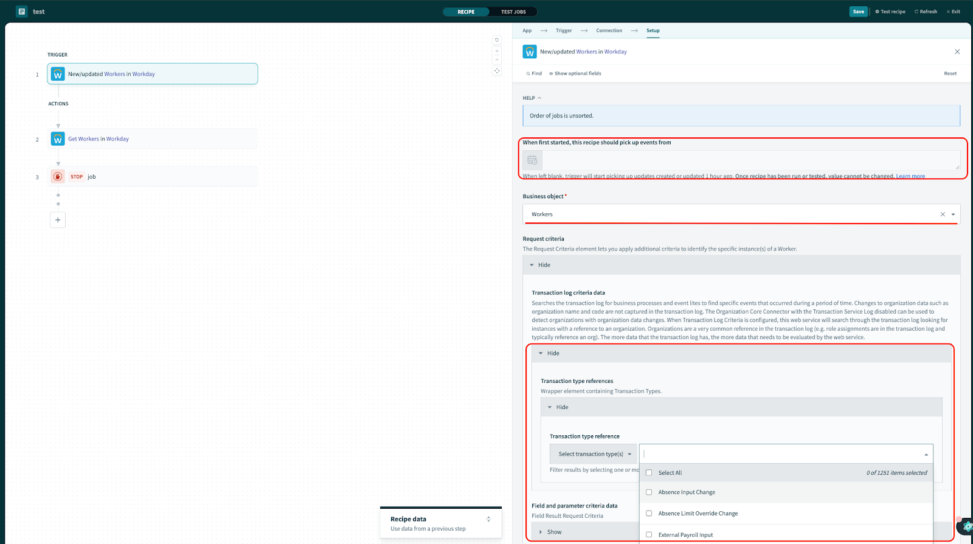Go to the Trigger setup step

click(x=564, y=30)
